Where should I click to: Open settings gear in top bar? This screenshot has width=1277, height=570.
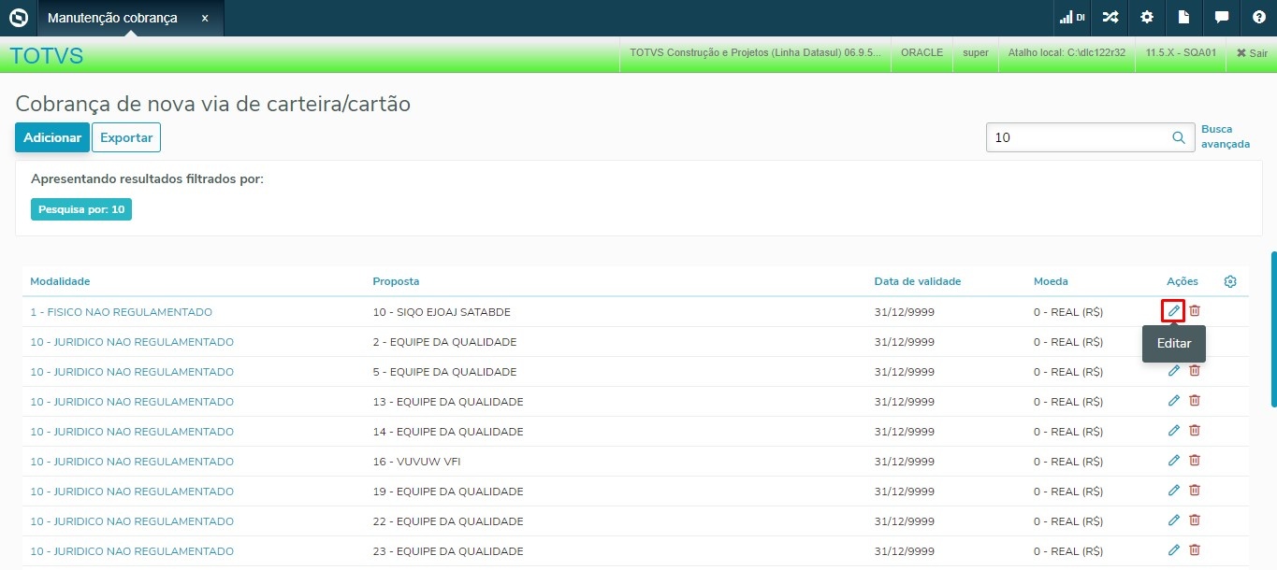pyautogui.click(x=1147, y=18)
